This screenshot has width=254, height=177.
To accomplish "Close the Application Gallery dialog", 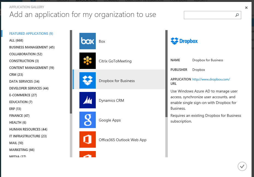I will [246, 8].
